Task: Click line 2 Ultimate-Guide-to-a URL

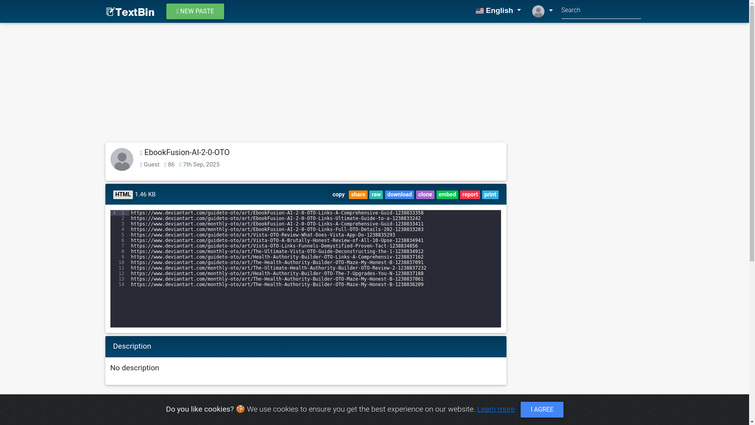Action: [276, 218]
